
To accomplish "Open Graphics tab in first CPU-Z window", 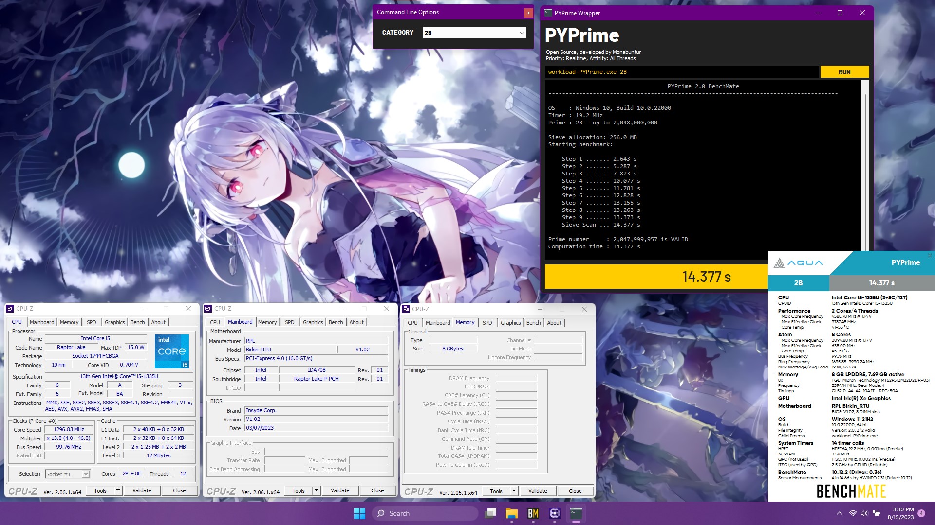I will 115,322.
